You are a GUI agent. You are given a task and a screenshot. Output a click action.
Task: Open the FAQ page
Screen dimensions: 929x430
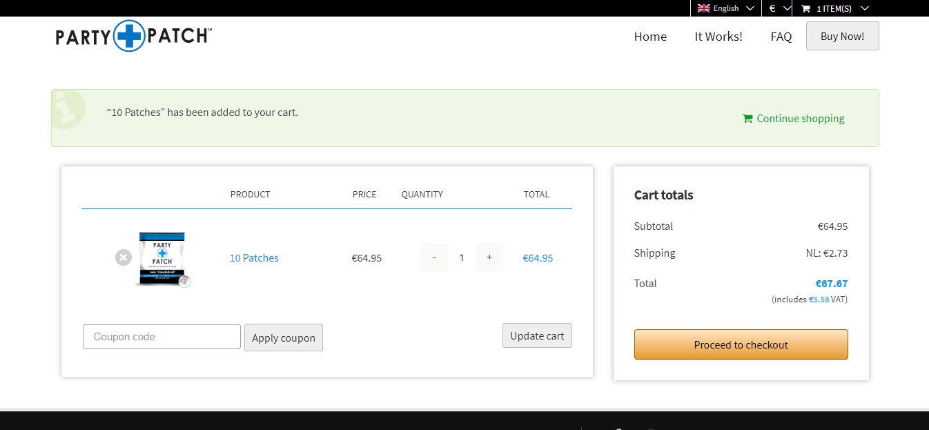click(781, 37)
